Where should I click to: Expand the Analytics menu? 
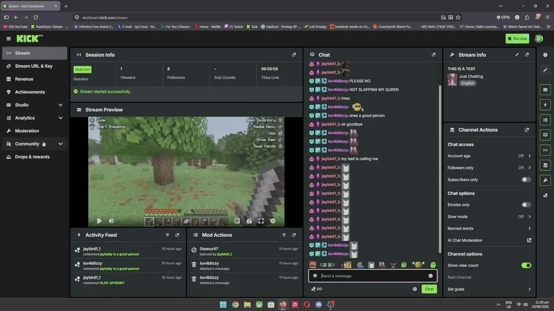coord(35,118)
